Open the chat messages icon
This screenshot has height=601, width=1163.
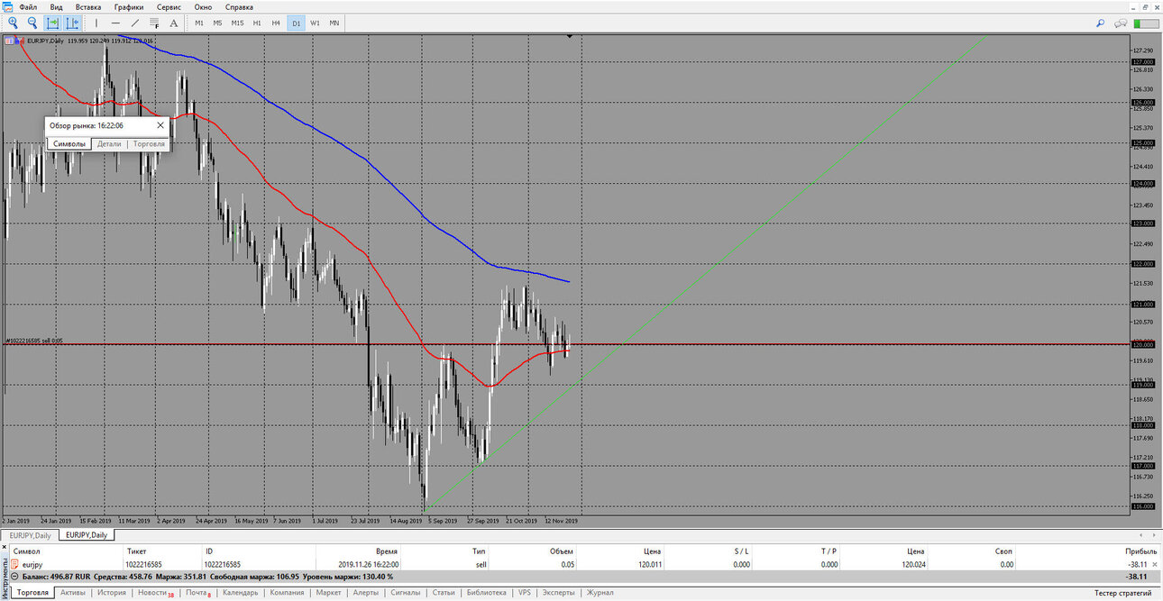tap(1122, 23)
